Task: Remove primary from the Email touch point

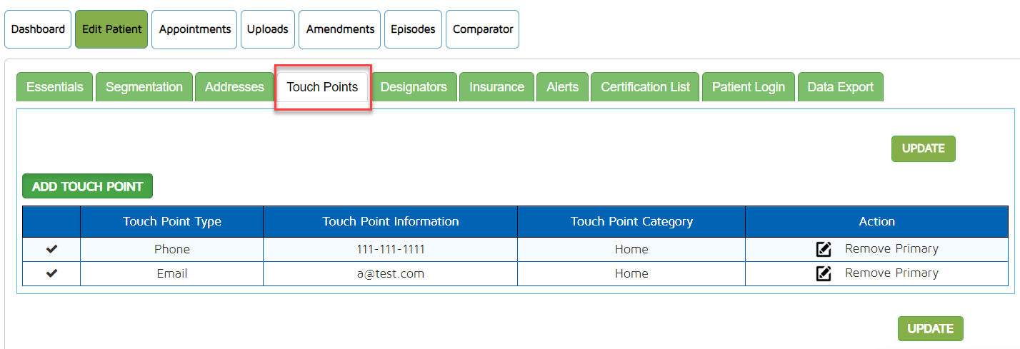Action: click(891, 273)
